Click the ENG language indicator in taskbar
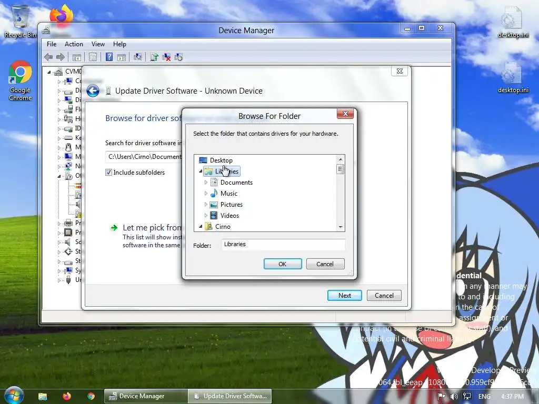This screenshot has height=404, width=539. click(484, 396)
